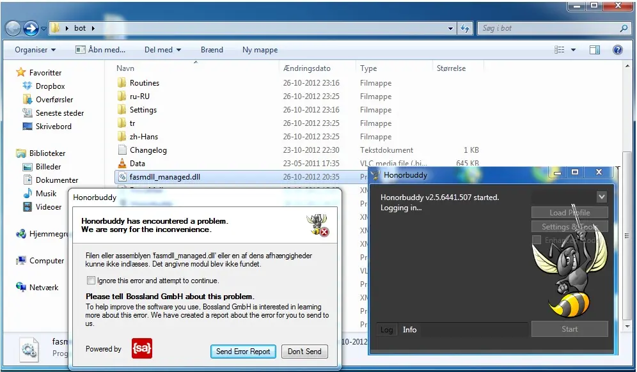The height and width of the screenshot is (372, 637).
Task: Click the 645 KB size of Data
Action: 467,163
